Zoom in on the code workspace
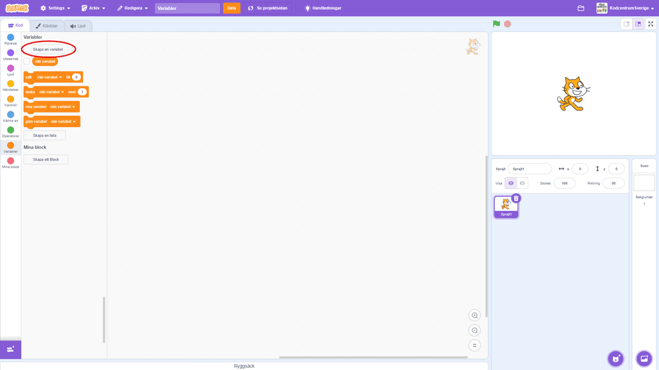 click(x=474, y=315)
